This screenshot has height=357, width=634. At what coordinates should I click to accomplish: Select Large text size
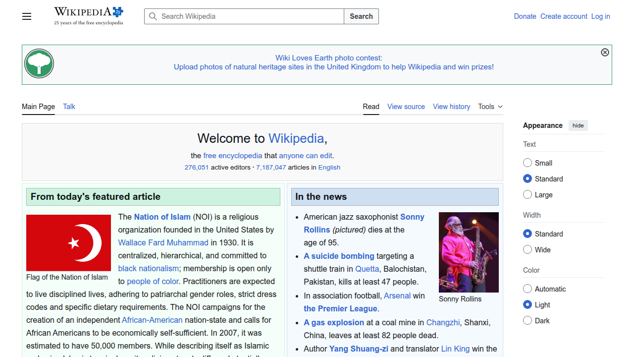coord(528,194)
